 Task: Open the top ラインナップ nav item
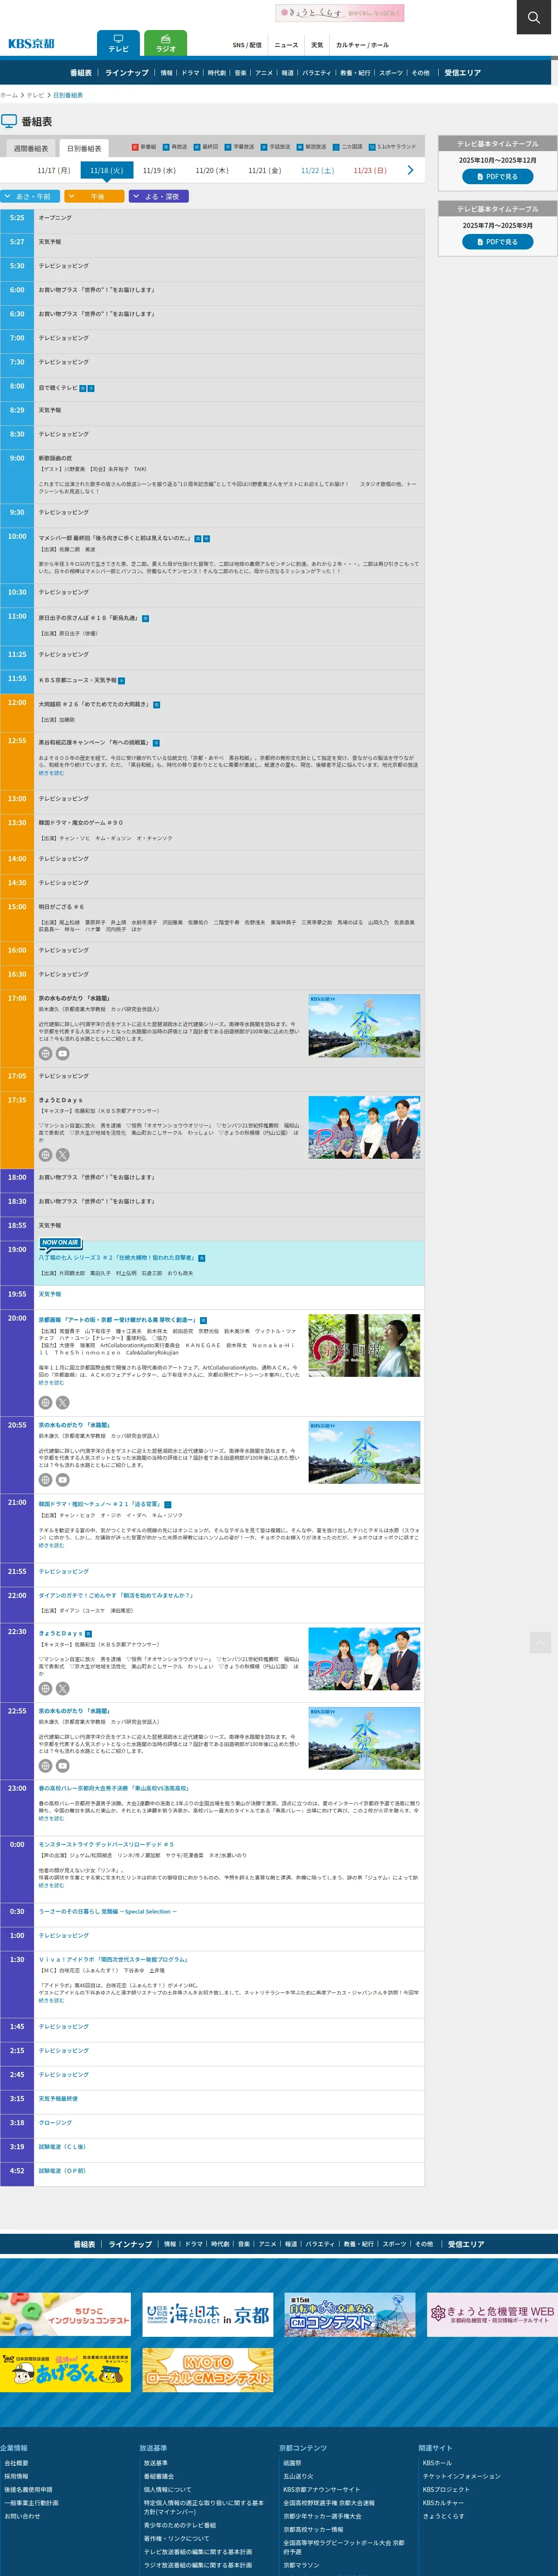pyautogui.click(x=127, y=73)
